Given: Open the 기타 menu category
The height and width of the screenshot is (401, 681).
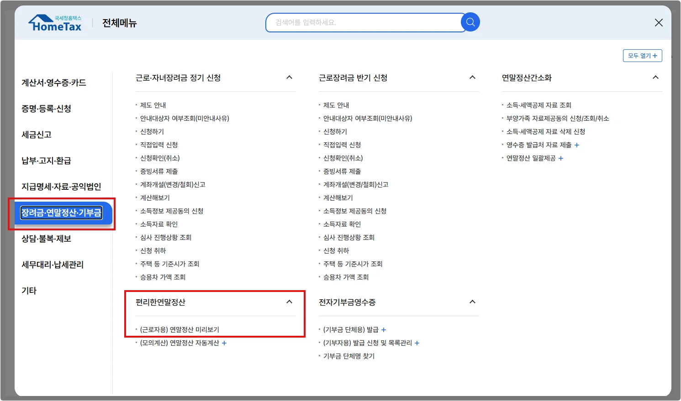Looking at the screenshot, I should [29, 291].
